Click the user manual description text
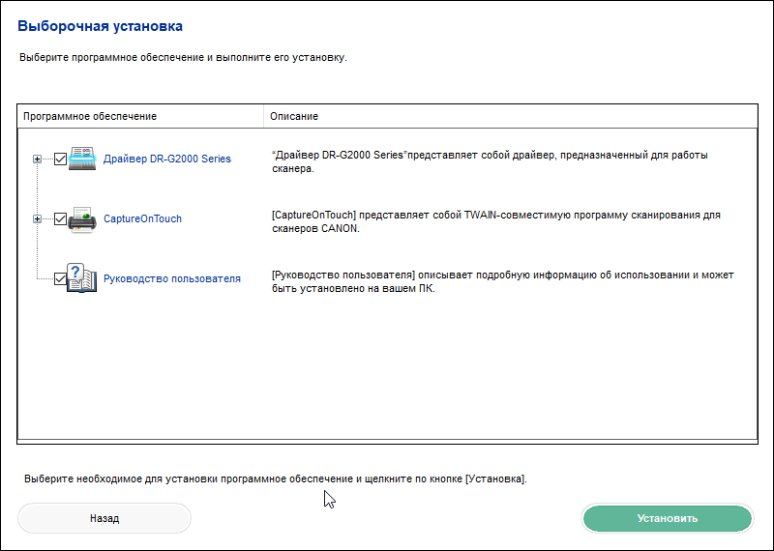This screenshot has height=551, width=774. click(x=502, y=281)
